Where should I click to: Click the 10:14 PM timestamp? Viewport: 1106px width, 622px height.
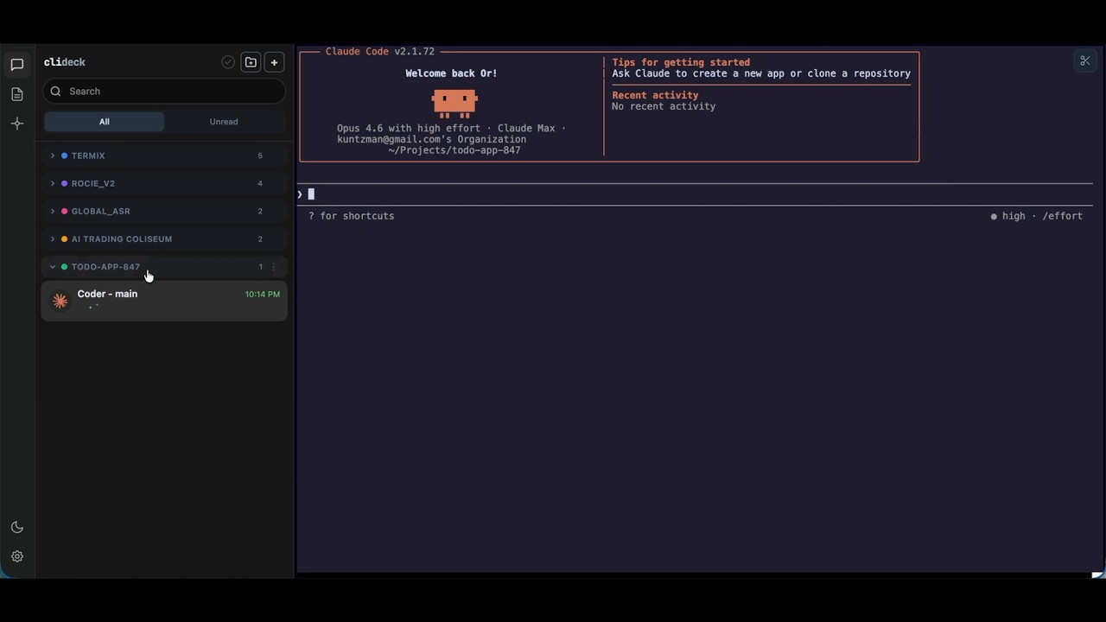click(263, 295)
